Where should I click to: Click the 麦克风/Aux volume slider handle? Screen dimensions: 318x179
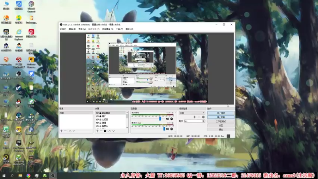click(x=164, y=128)
